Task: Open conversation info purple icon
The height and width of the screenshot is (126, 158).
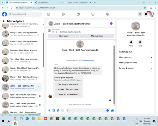Action: click(x=111, y=24)
